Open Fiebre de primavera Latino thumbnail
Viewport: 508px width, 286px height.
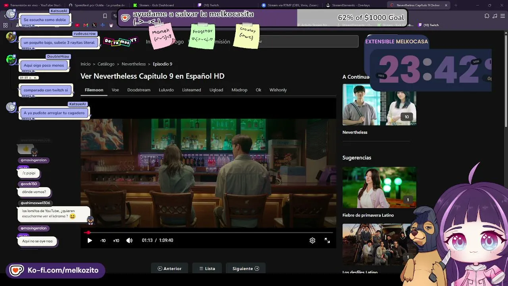click(x=379, y=187)
